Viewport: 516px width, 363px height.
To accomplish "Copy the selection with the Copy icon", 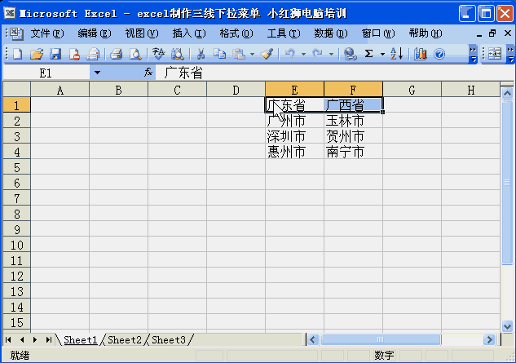I will tap(219, 53).
